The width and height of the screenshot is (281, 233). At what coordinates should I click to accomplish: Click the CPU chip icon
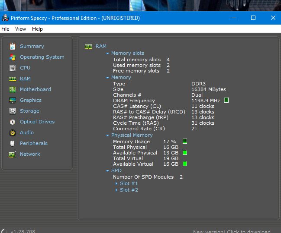click(12, 68)
